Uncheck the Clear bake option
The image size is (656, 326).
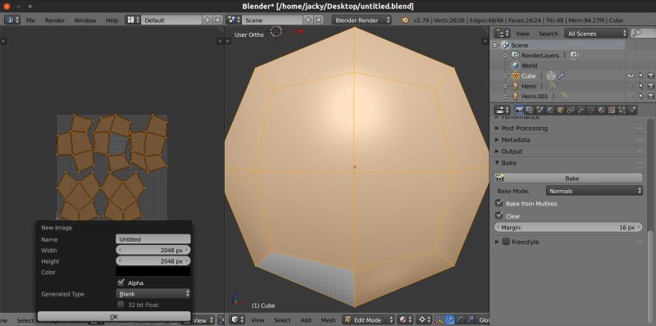(499, 215)
